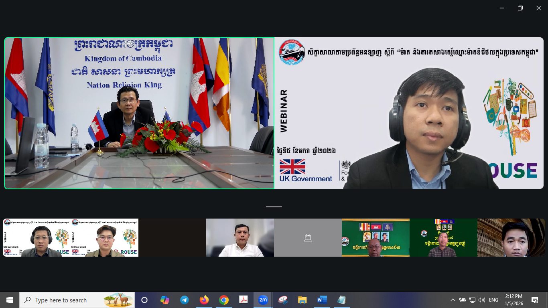Open the notification center icon
The width and height of the screenshot is (548, 308).
[x=534, y=300]
